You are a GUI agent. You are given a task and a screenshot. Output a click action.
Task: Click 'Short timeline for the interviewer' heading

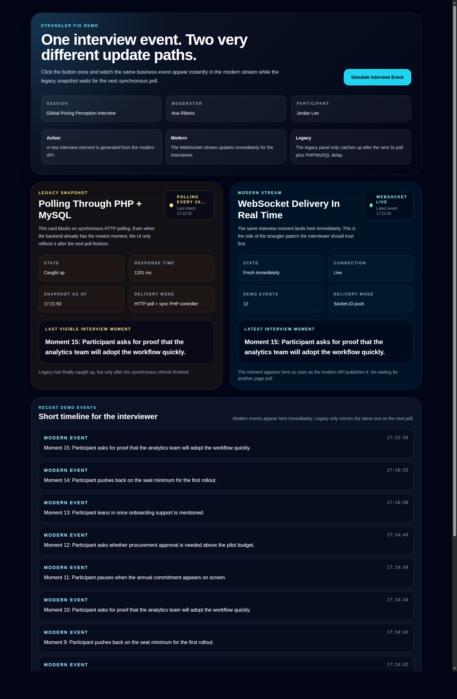click(98, 417)
